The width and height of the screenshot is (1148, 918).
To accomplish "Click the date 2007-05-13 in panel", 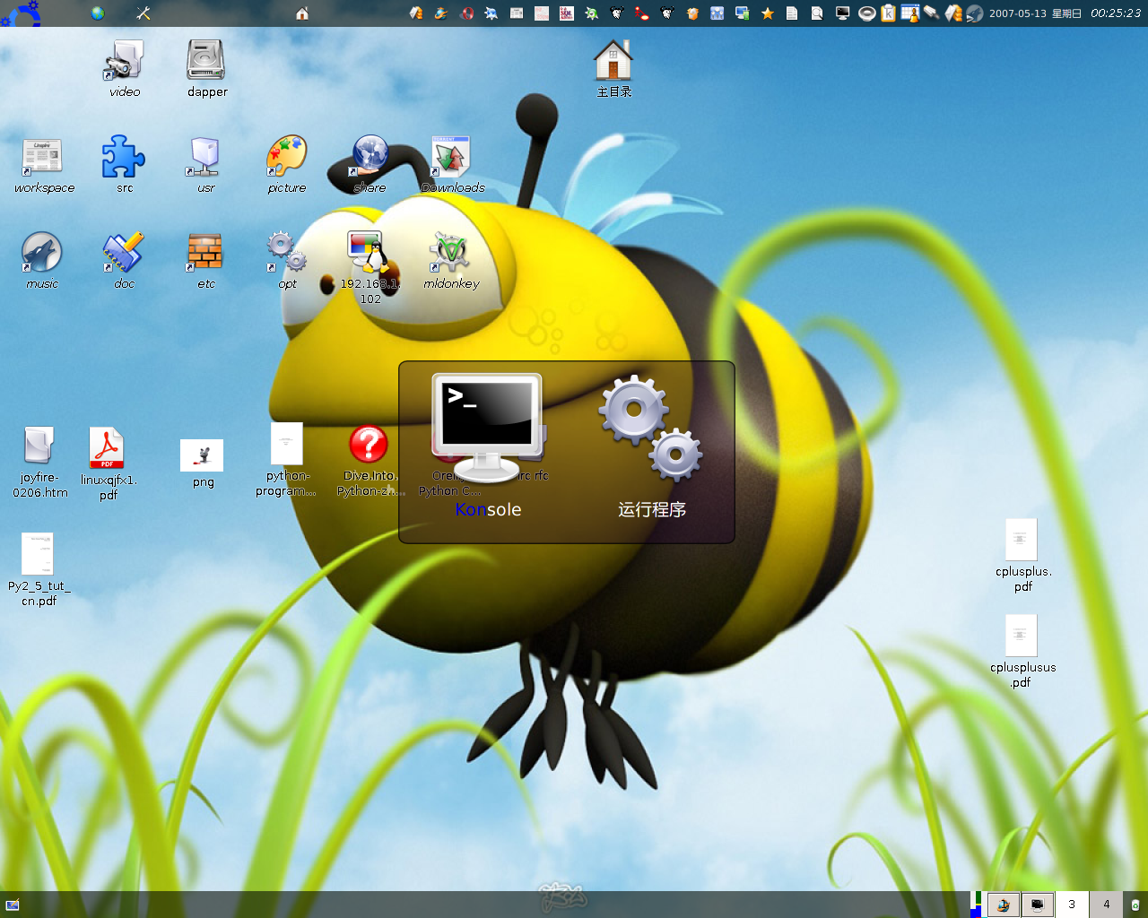I will 1018,13.
